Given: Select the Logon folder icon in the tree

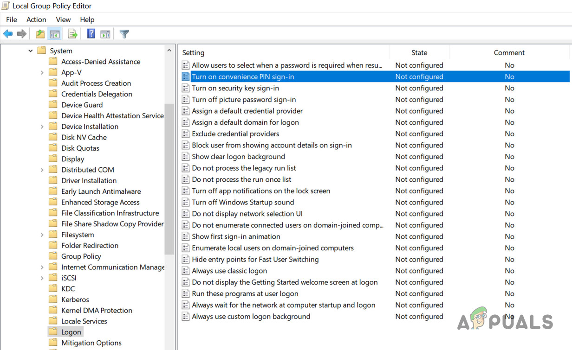Looking at the screenshot, I should pos(53,332).
